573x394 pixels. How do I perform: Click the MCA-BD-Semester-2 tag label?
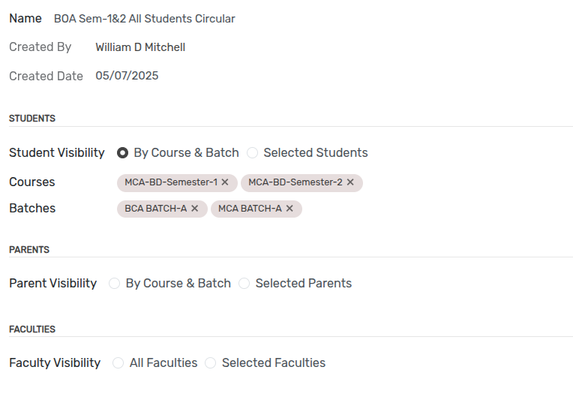point(295,182)
